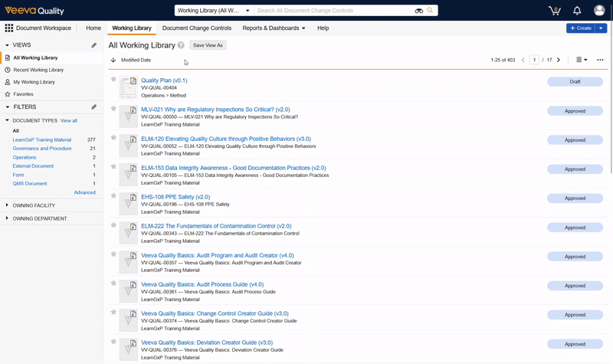This screenshot has width=613, height=364.
Task: Star the Change Control Creator Guide document
Action: [113, 312]
